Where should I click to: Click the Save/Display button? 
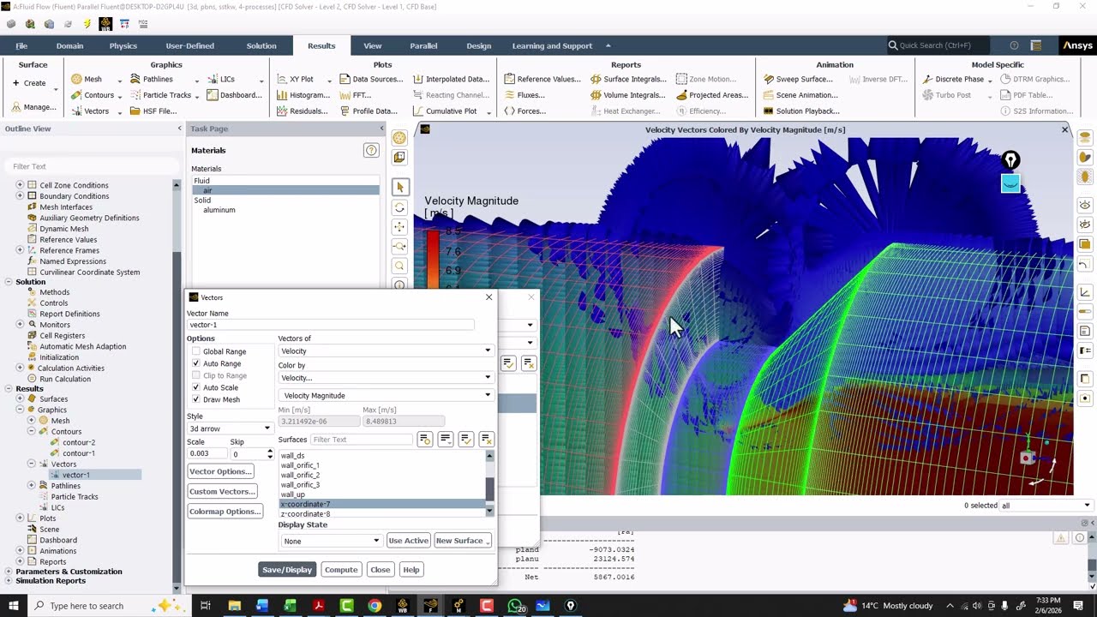click(x=287, y=570)
